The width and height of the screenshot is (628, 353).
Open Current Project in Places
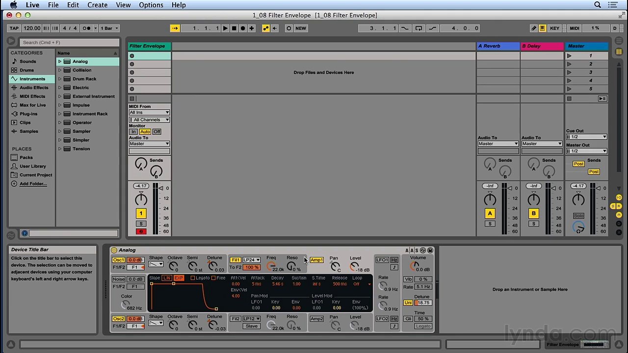coord(36,175)
